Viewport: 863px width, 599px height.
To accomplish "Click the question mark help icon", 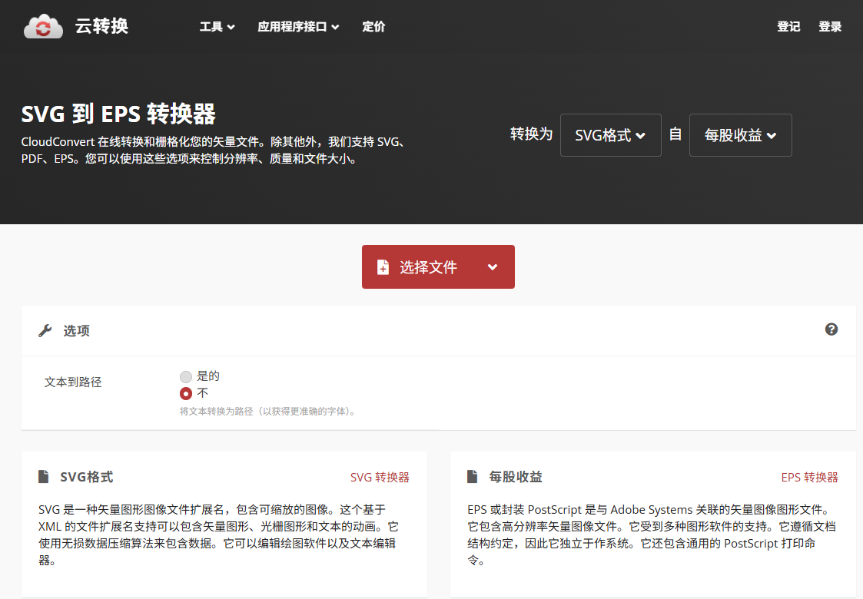I will [x=831, y=329].
